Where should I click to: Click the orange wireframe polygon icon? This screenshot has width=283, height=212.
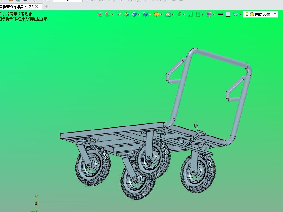point(157,15)
